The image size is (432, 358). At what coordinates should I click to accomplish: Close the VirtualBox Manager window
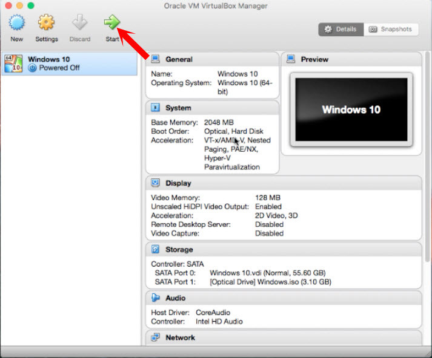8,5
